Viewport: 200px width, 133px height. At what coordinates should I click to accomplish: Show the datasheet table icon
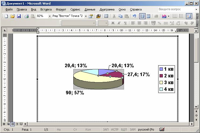coord(106,16)
